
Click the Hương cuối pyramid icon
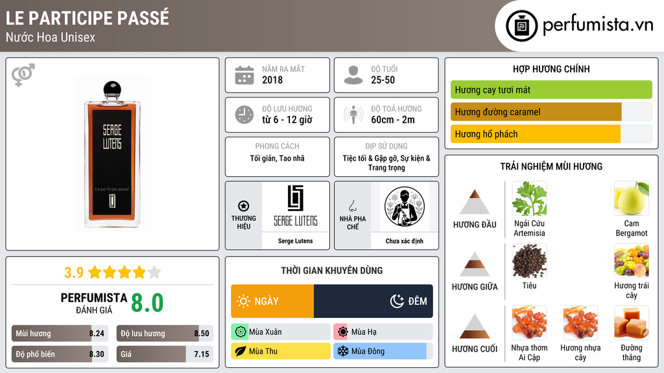(x=475, y=326)
